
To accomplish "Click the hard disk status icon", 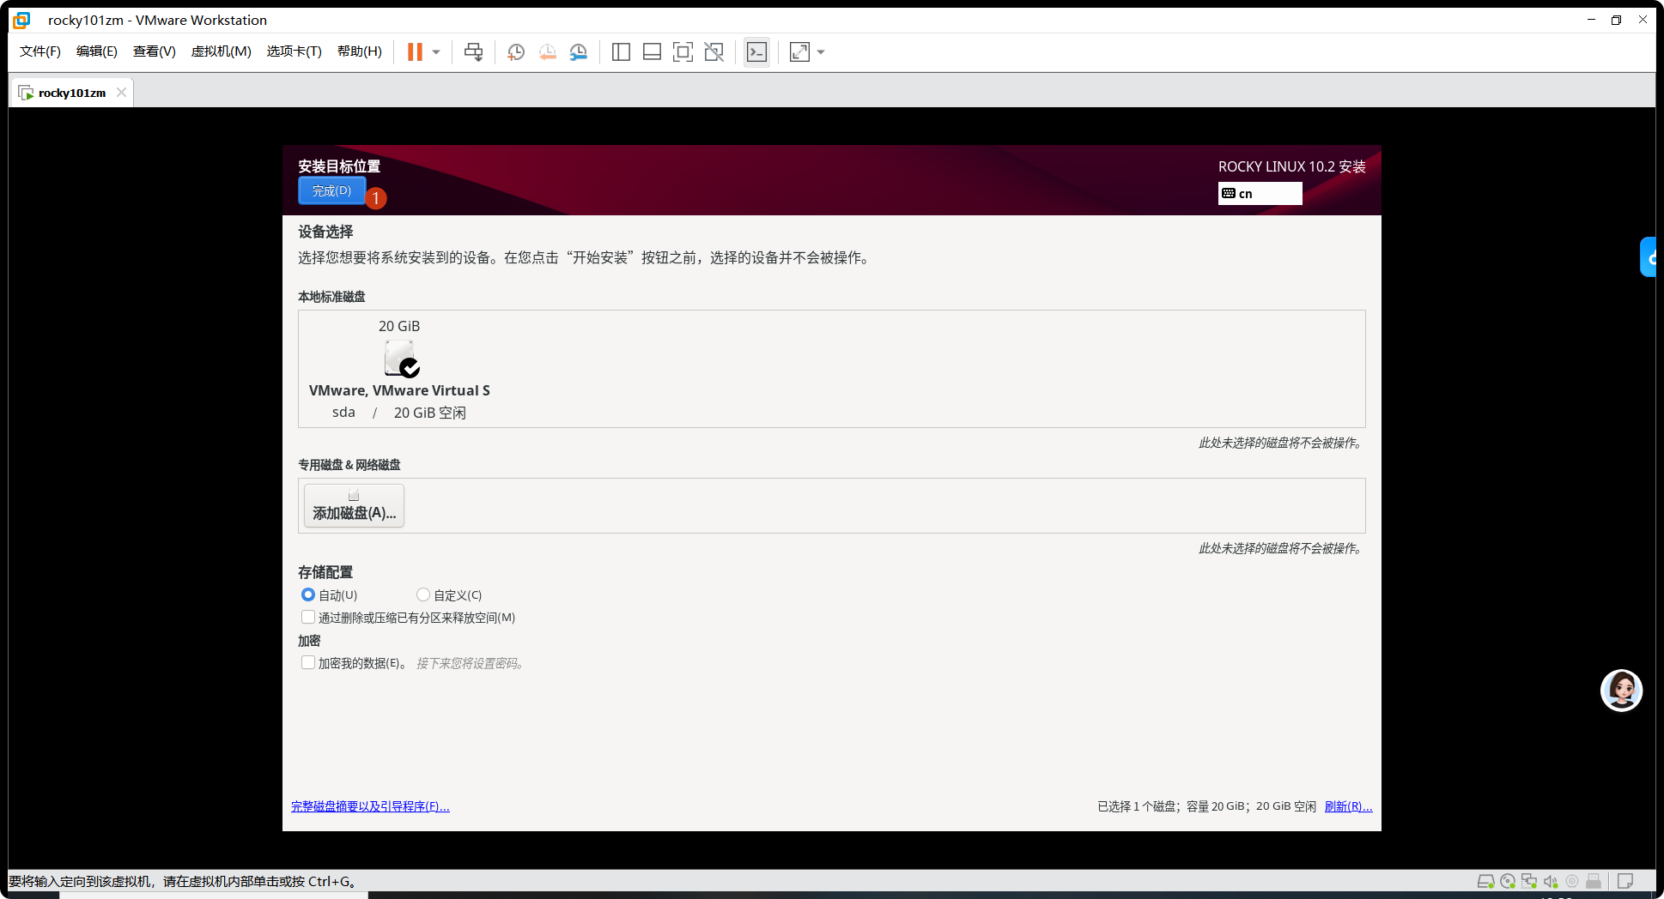I will coord(1485,881).
